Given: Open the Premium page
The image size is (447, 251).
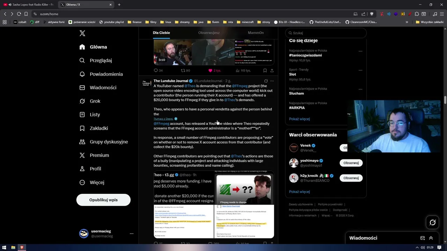Looking at the screenshot, I should click(x=94, y=155).
